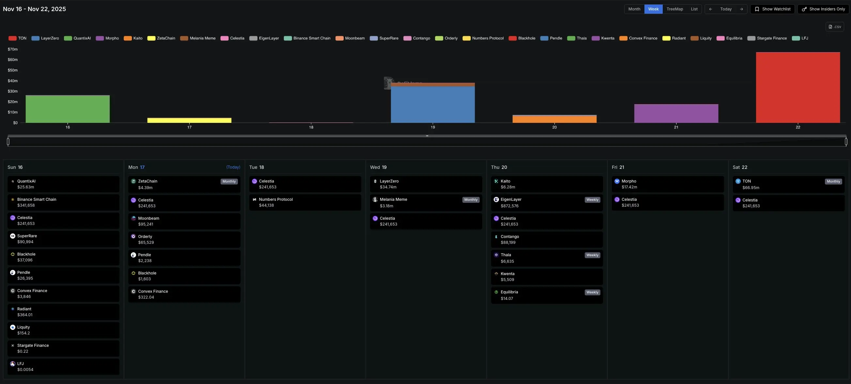Click the ZetaChain logo icon on Mon 17
The height and width of the screenshot is (384, 851).
pyautogui.click(x=133, y=182)
